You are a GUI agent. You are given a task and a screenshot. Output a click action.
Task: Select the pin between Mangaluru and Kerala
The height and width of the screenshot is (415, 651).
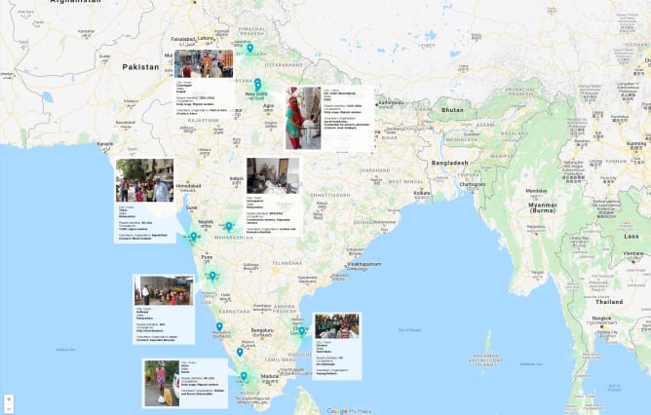click(x=240, y=353)
